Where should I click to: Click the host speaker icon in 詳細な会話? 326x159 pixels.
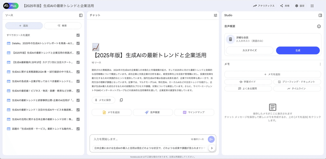(x=230, y=39)
